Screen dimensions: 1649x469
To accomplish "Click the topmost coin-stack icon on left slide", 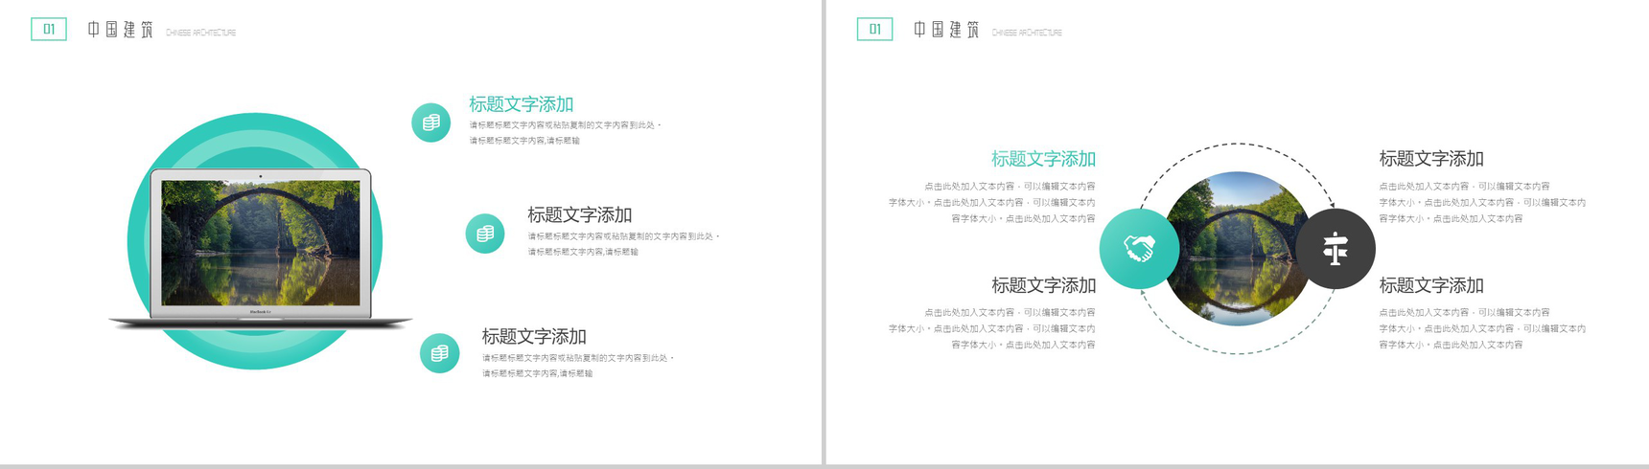I will [430, 123].
